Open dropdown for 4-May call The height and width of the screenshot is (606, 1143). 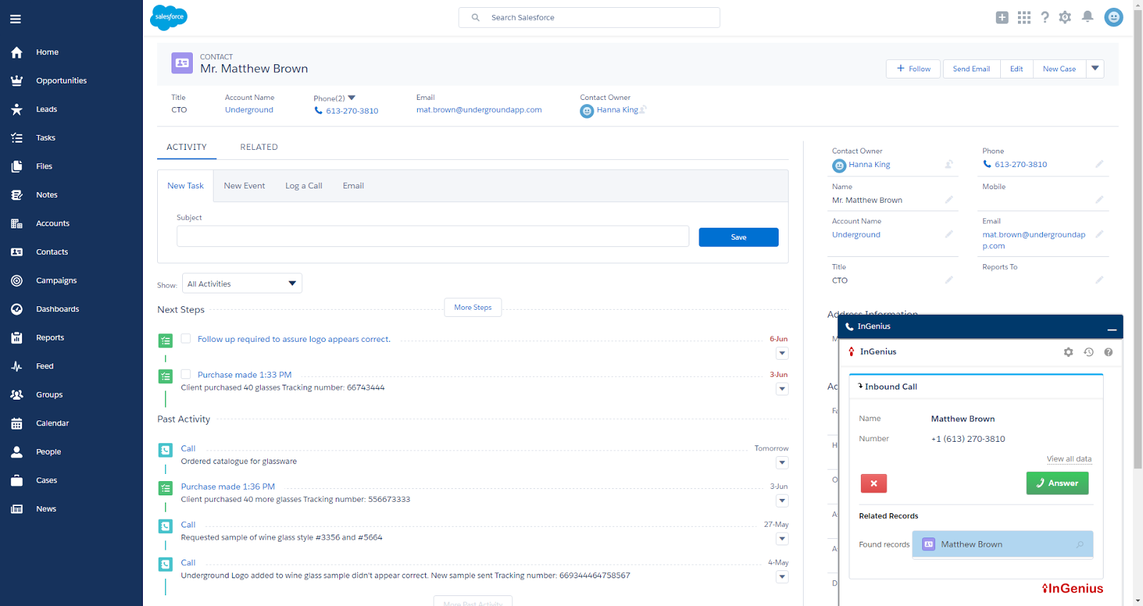782,577
